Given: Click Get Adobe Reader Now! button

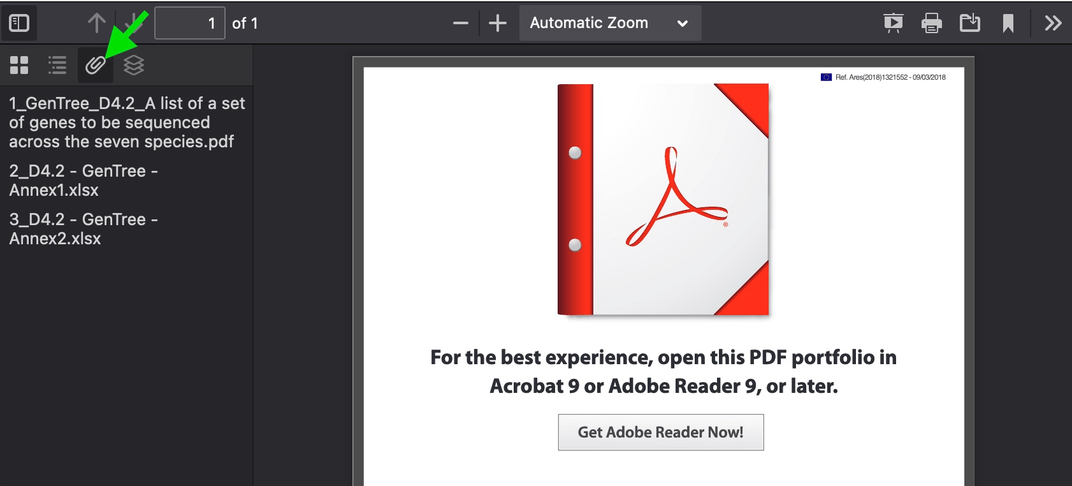Looking at the screenshot, I should pos(661,432).
